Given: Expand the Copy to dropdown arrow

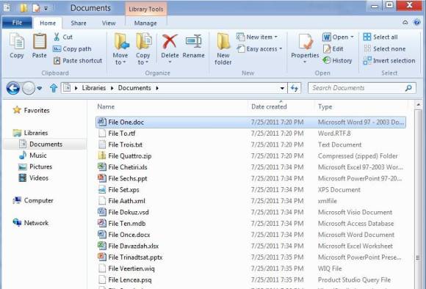Looking at the screenshot, I should tap(147, 62).
